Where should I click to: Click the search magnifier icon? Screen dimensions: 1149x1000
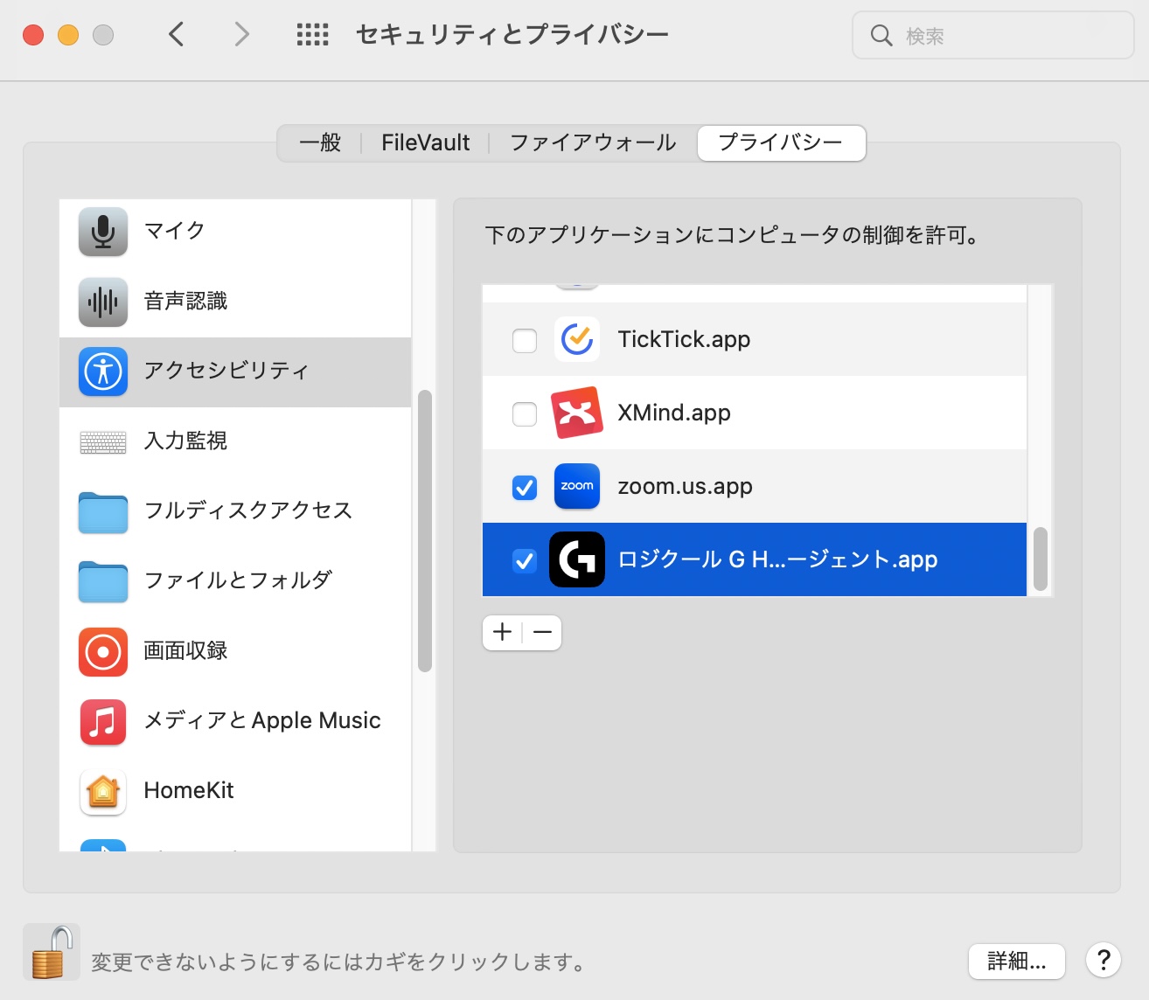pyautogui.click(x=881, y=36)
